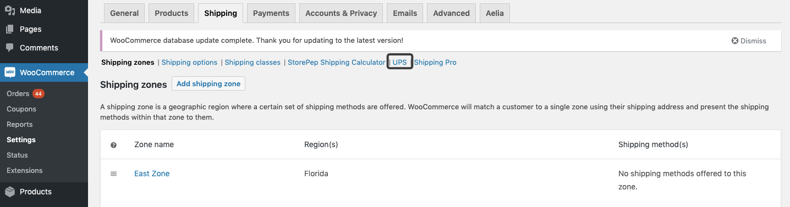This screenshot has width=790, height=207.
Task: Click the Comments speech bubble icon
Action: pyautogui.click(x=10, y=48)
